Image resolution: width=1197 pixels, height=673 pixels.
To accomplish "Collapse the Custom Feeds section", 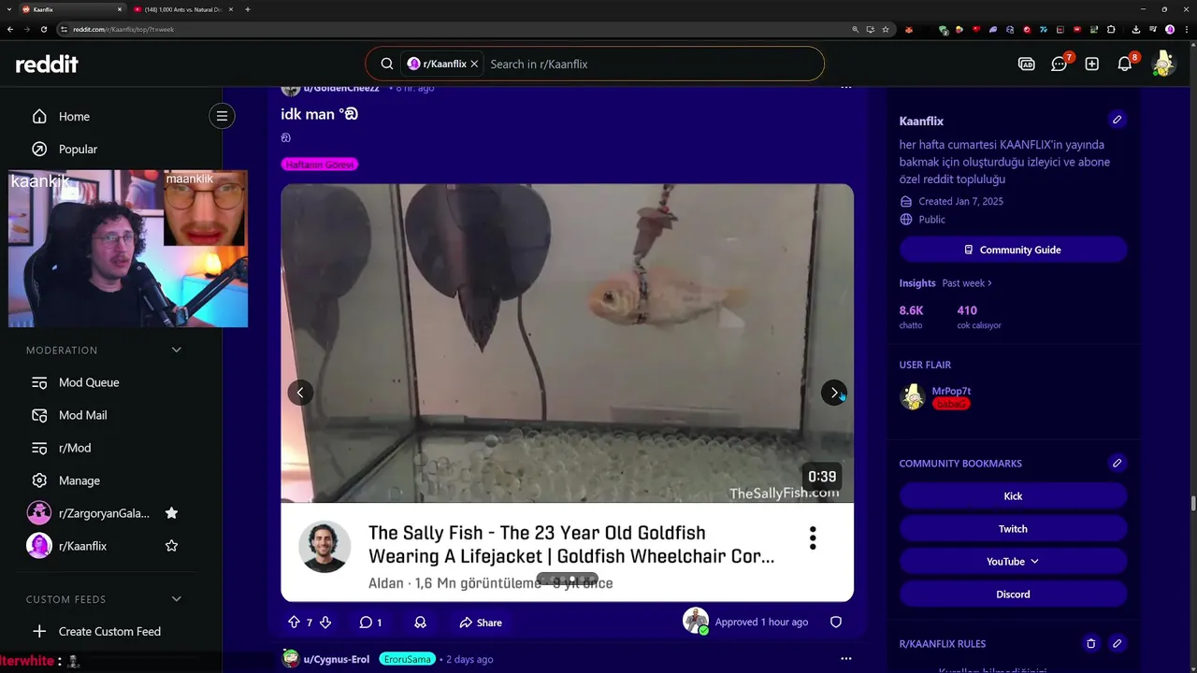I will [176, 599].
